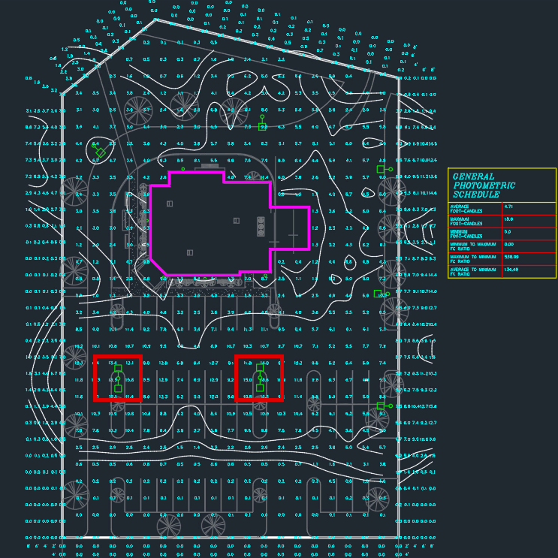Click the Average Foot-Candles value 4.71
Image resolution: width=558 pixels, height=558 pixels.
point(508,207)
